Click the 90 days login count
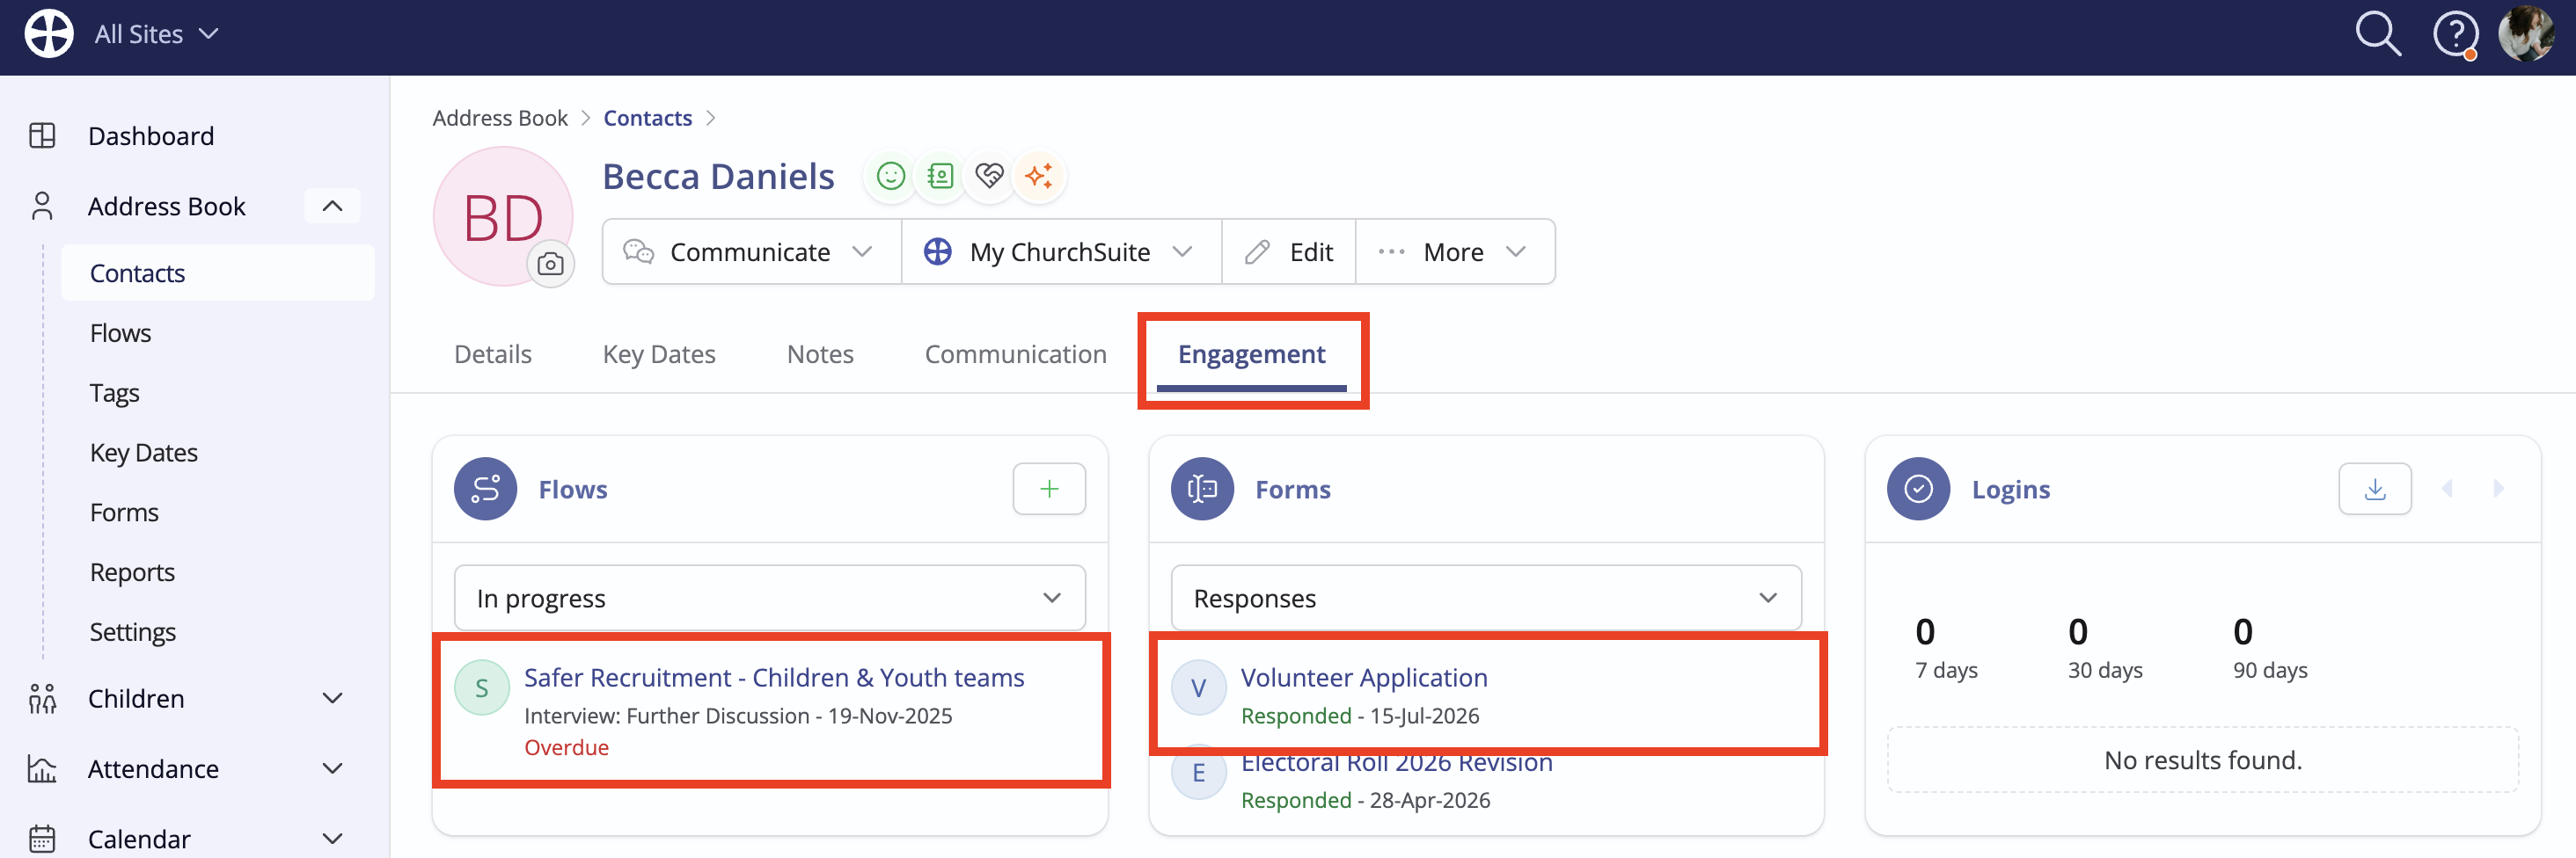Viewport: 2576px width, 858px height. [2270, 647]
